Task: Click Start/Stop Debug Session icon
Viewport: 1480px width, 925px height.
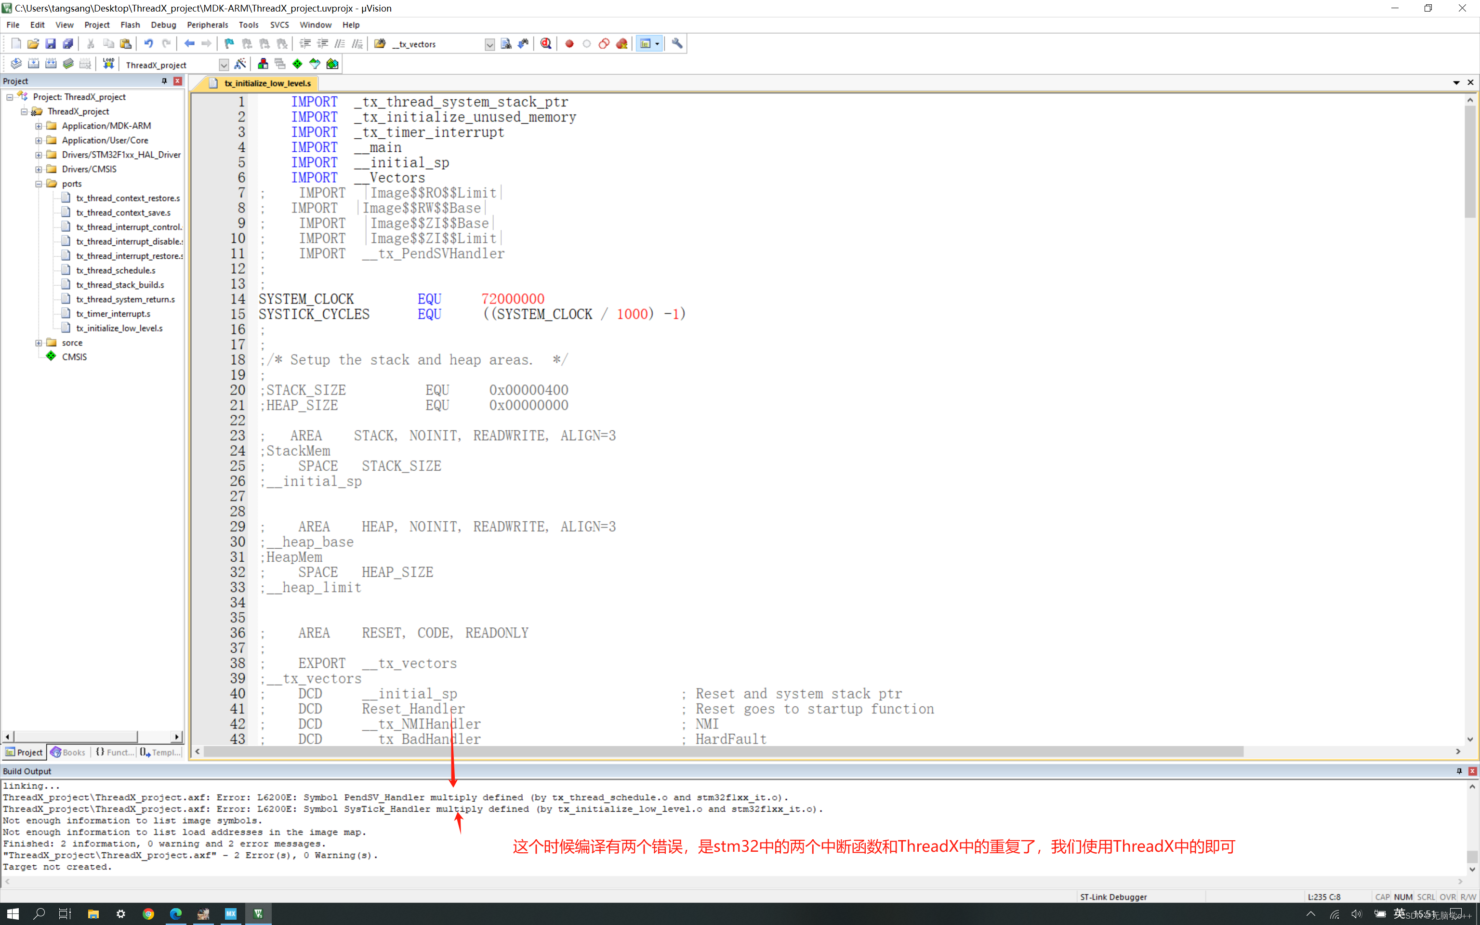Action: pos(545,43)
